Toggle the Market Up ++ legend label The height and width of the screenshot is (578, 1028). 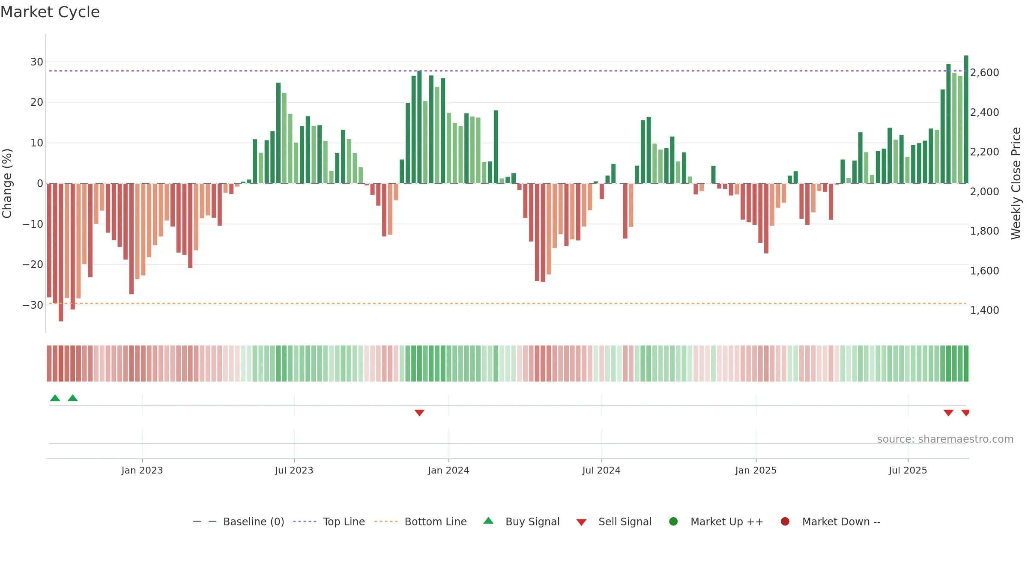click(727, 521)
